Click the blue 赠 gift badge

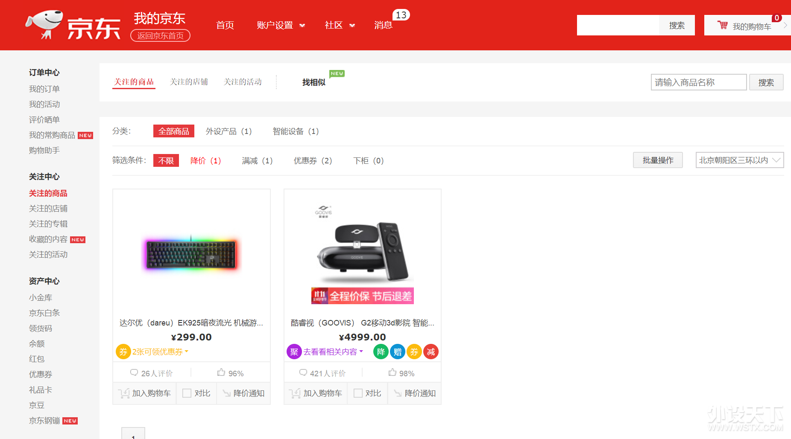(x=397, y=352)
